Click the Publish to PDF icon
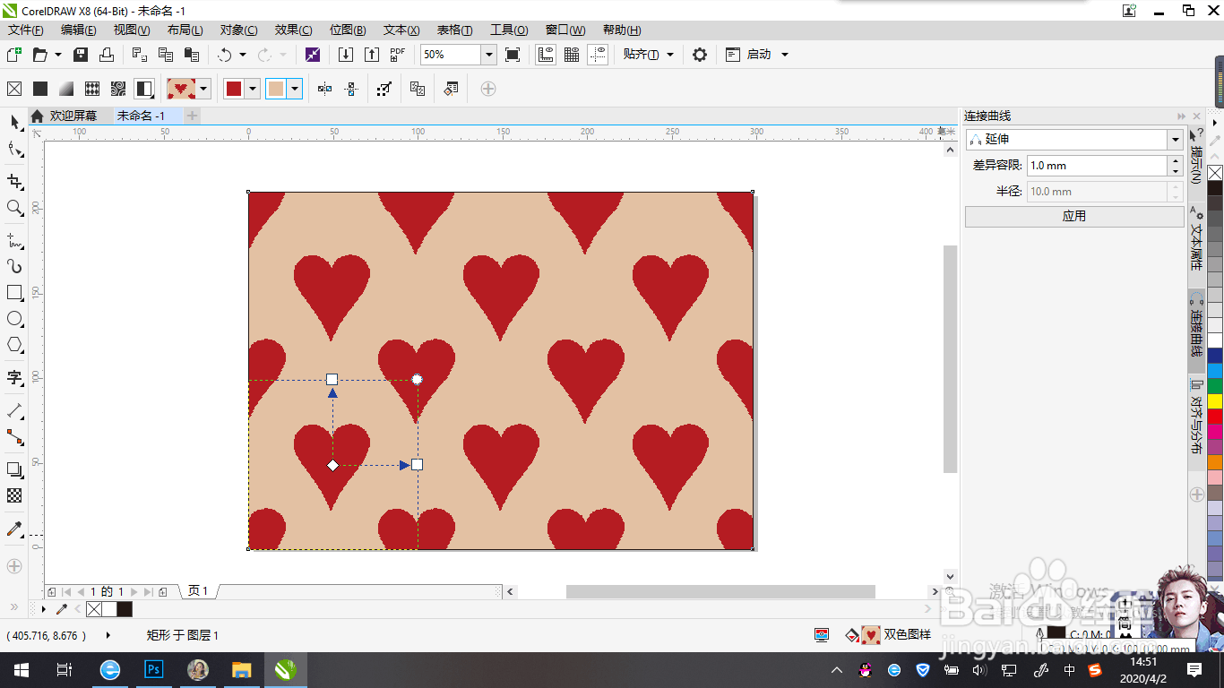Screen dimensions: 1224x688 pos(398,55)
